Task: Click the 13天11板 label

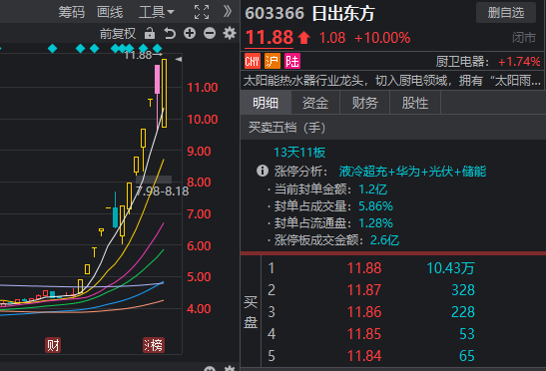Action: [x=299, y=153]
